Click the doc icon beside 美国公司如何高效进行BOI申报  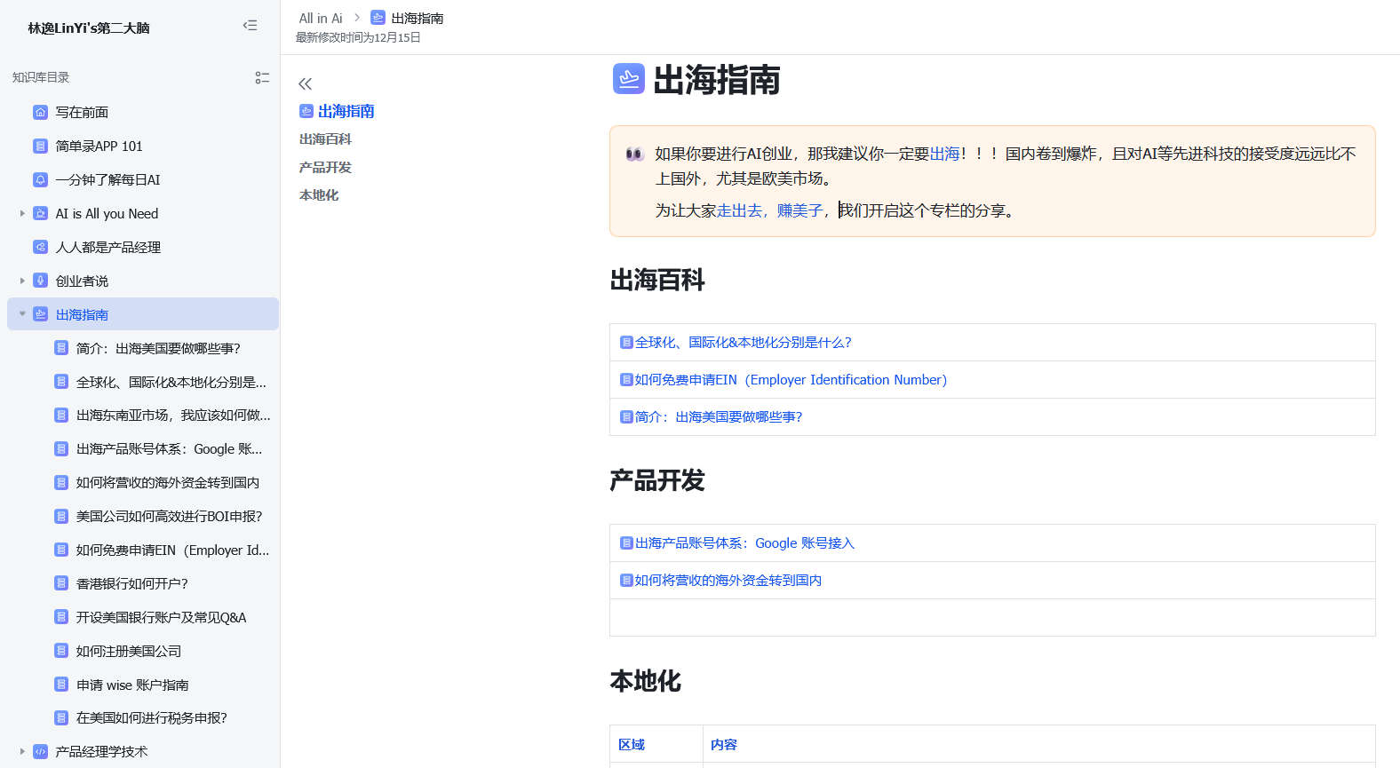tap(61, 516)
